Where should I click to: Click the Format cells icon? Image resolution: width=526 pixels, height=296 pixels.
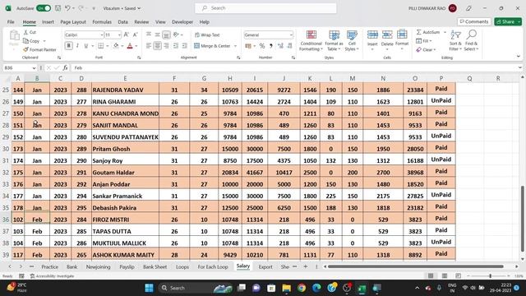pos(402,35)
